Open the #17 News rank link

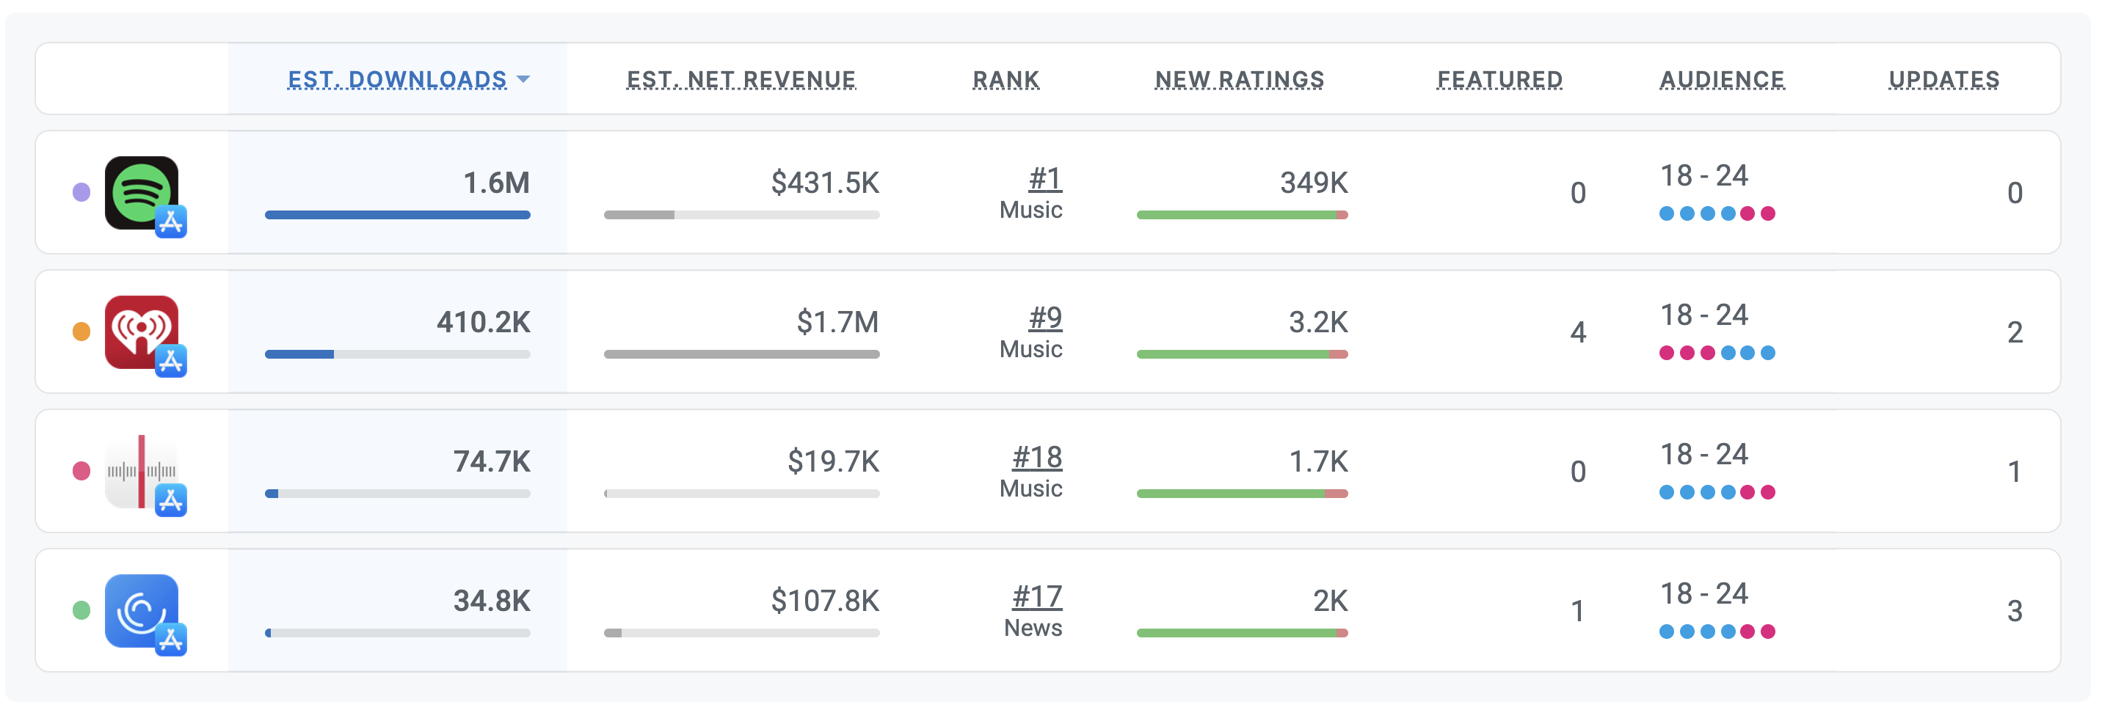[1037, 597]
